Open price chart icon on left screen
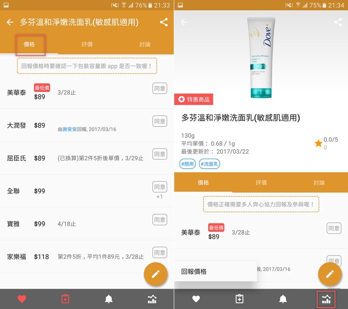 (x=152, y=299)
